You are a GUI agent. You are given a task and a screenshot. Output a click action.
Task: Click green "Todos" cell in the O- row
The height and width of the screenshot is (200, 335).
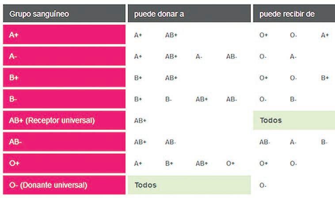pos(189,185)
